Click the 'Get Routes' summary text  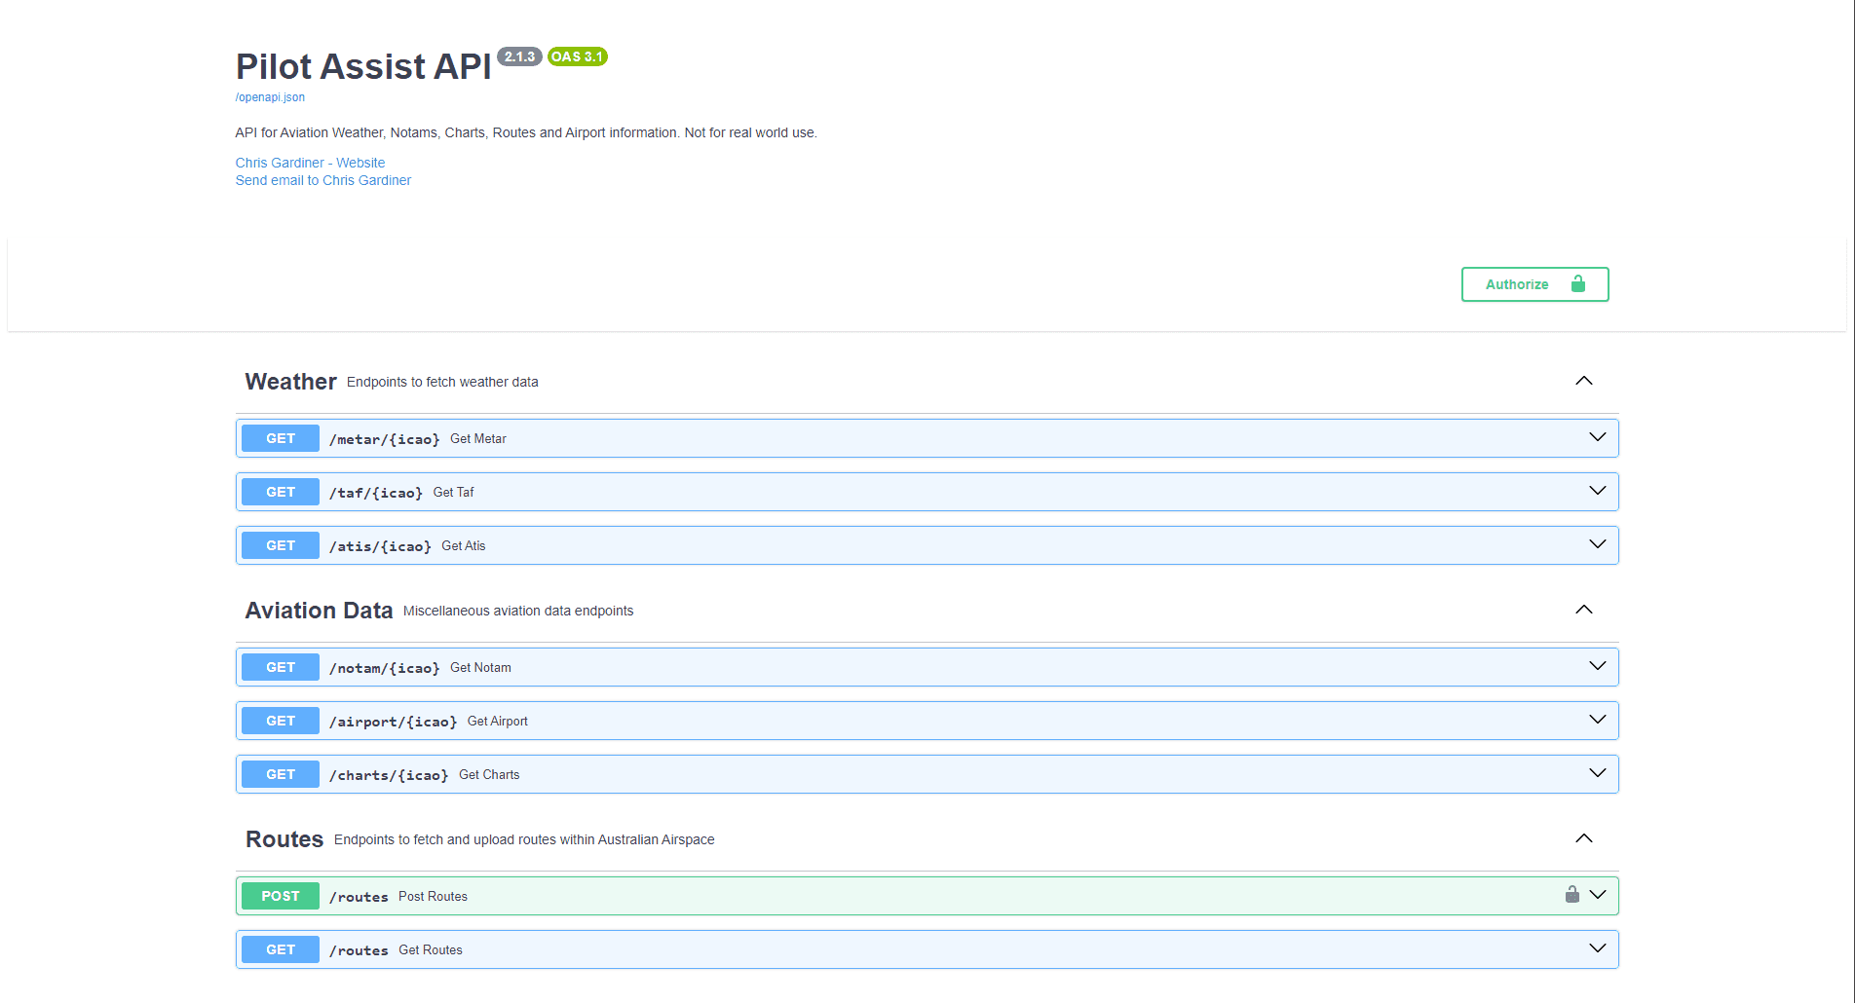431,950
